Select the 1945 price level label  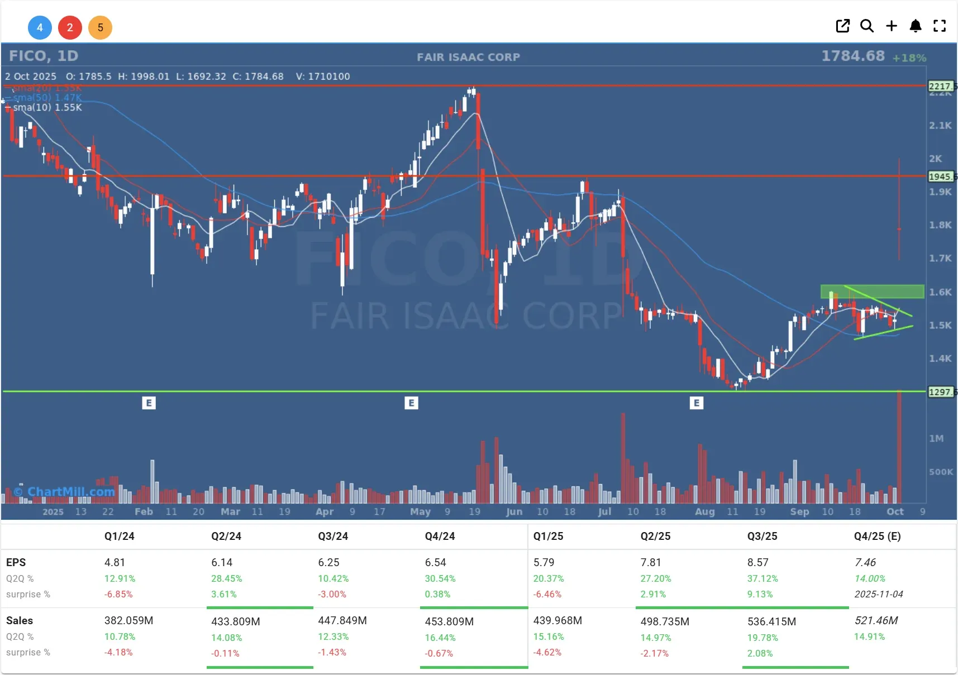click(941, 176)
